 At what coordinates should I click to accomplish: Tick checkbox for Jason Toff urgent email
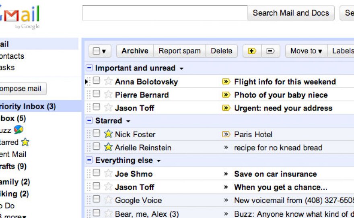97,107
